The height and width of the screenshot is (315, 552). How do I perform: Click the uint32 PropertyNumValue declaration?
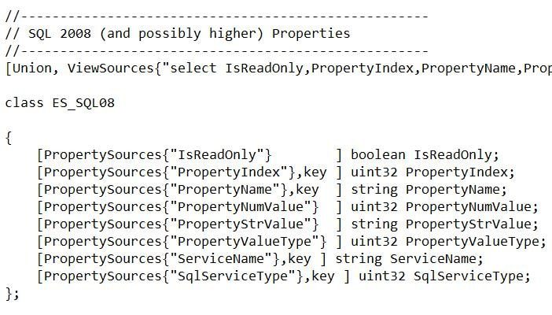[444, 206]
